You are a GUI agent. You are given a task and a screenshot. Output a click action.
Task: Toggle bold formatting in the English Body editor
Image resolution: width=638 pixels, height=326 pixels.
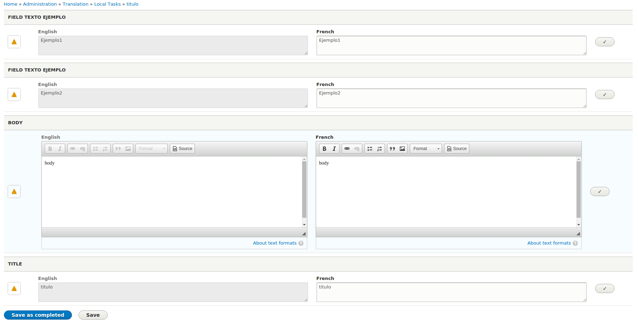point(50,148)
